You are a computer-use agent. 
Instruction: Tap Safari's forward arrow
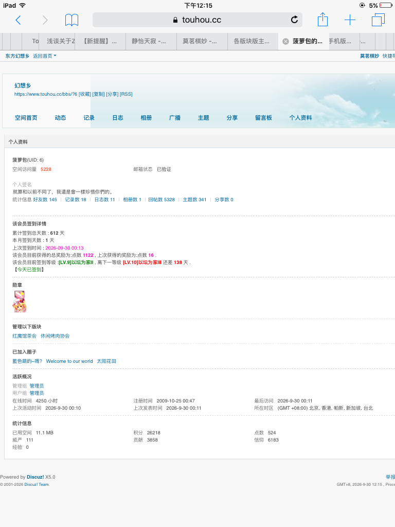click(x=45, y=20)
